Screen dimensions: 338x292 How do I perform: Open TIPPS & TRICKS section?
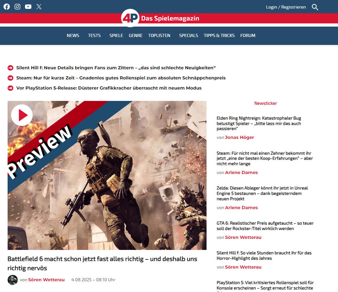pyautogui.click(x=219, y=35)
